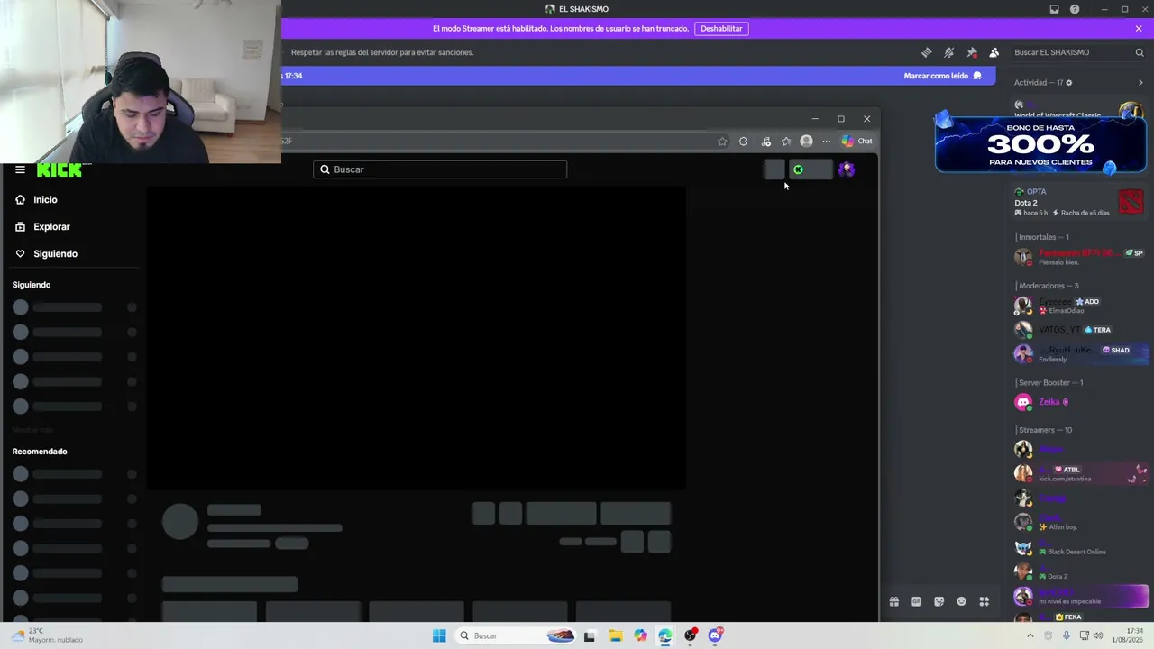Disable Streamer mode with Deshabilitar
1154x649 pixels.
coord(721,29)
